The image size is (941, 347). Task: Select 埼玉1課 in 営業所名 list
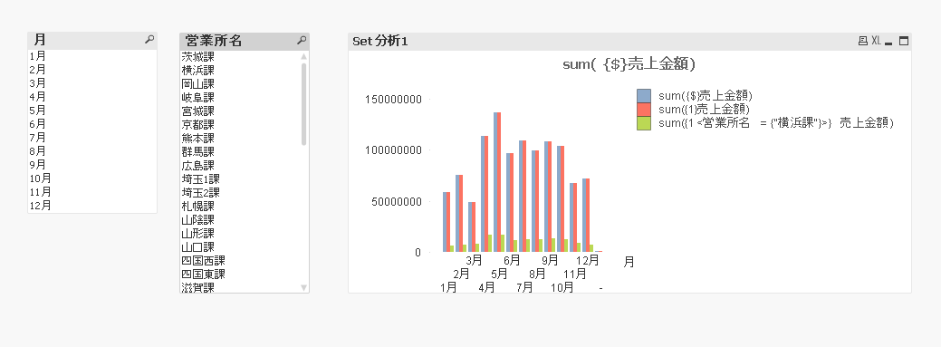tap(239, 178)
